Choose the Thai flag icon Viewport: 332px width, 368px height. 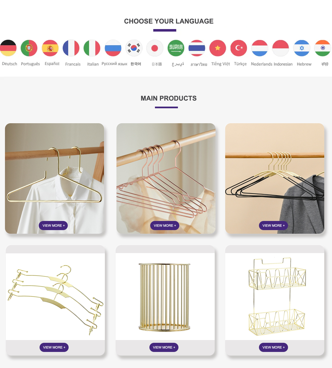click(197, 48)
